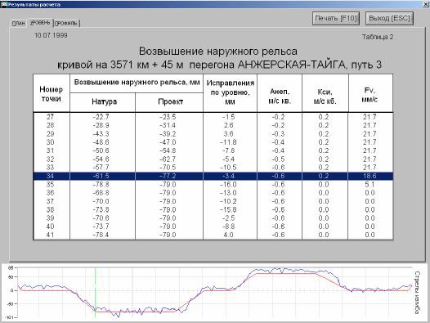Close the Результаты расчета window
Screen dimensions: 430x323
pyautogui.click(x=425, y=4)
